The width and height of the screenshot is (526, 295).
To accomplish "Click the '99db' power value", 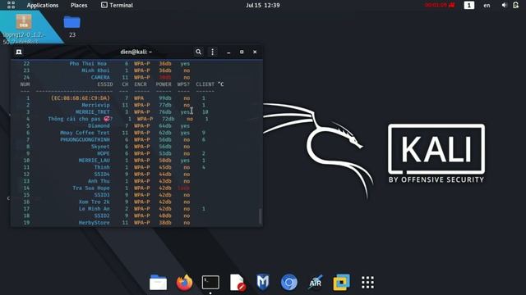I will pos(164,98).
